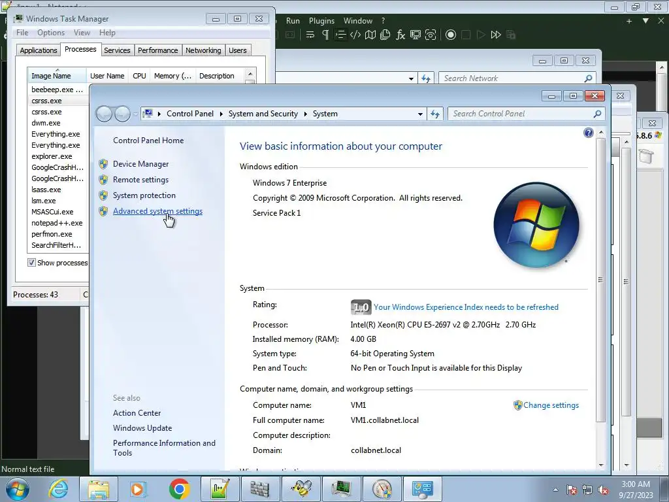The width and height of the screenshot is (669, 502).
Task: Click the Folder as Workspace monitor icon
Action: [x=415, y=35]
